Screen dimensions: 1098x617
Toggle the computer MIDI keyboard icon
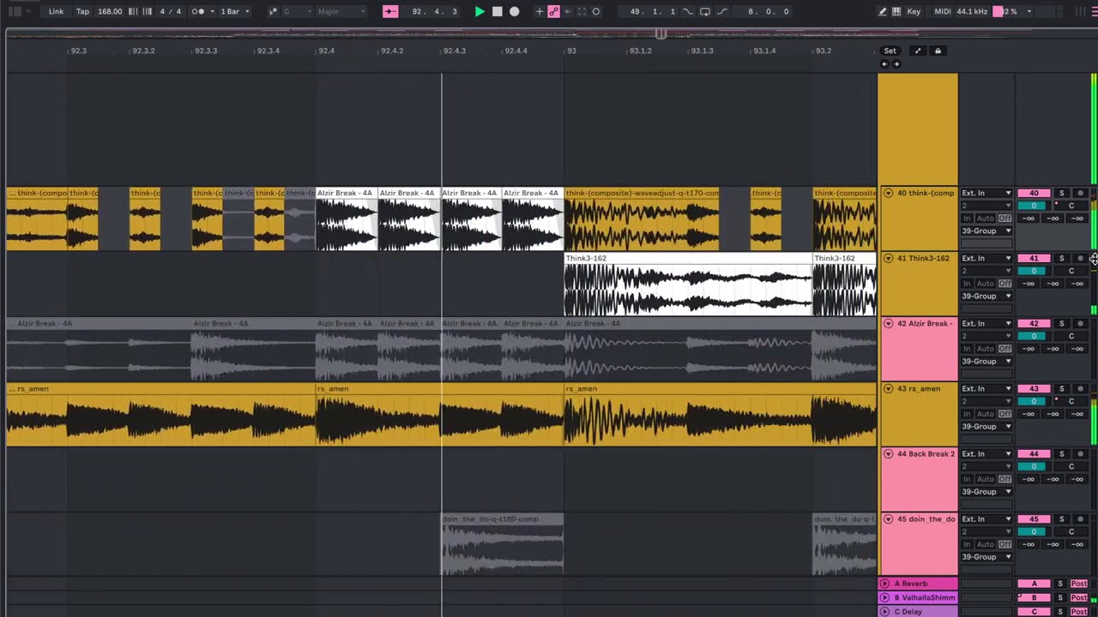pyautogui.click(x=896, y=11)
